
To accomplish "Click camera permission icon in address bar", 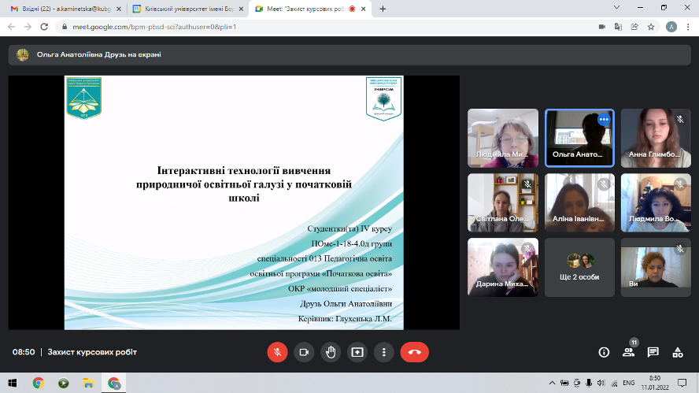I will coord(602,27).
